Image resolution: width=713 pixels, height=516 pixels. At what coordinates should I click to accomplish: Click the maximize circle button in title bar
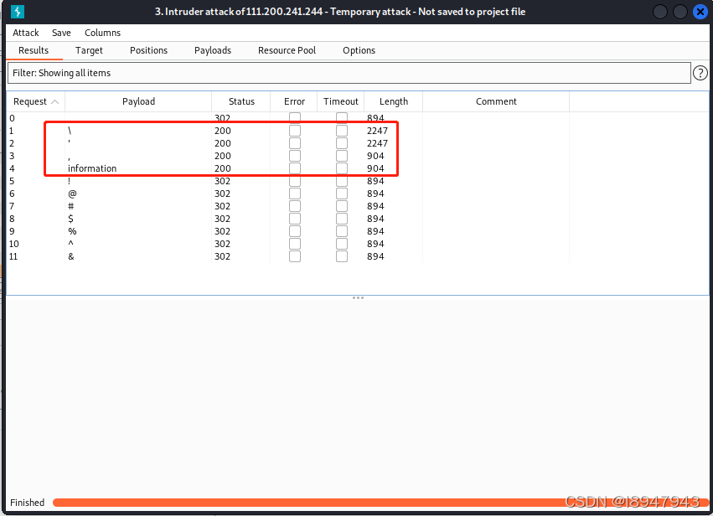(679, 12)
